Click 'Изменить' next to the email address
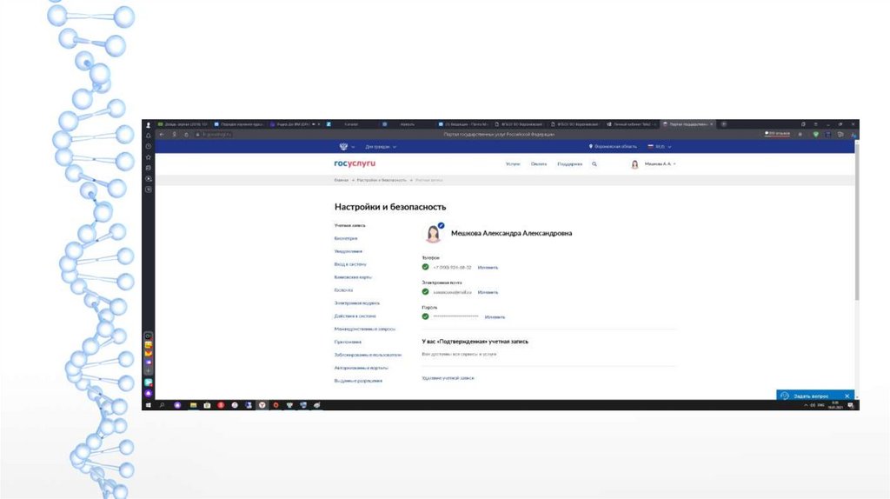Screen dimensions: 890x499 (488, 292)
